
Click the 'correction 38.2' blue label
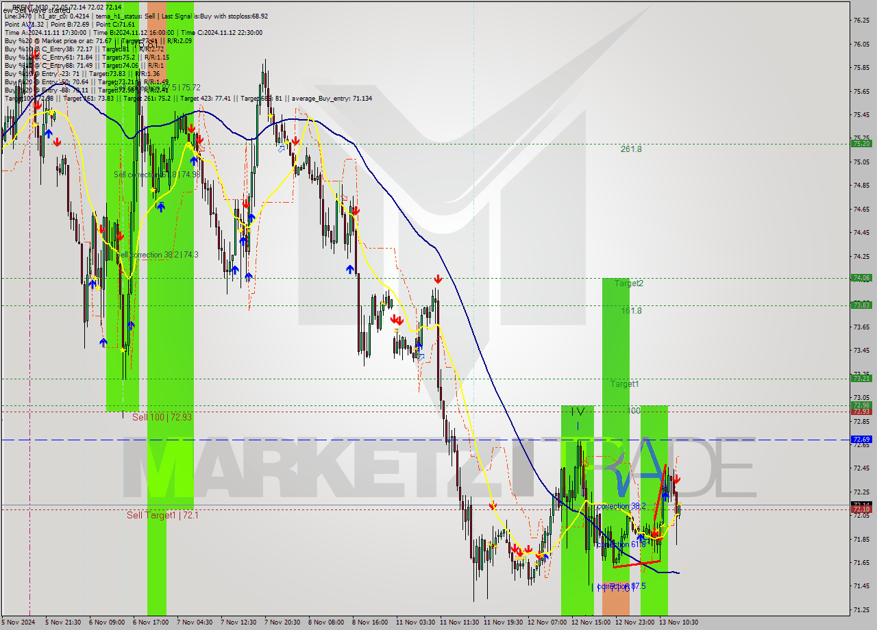pyautogui.click(x=621, y=506)
